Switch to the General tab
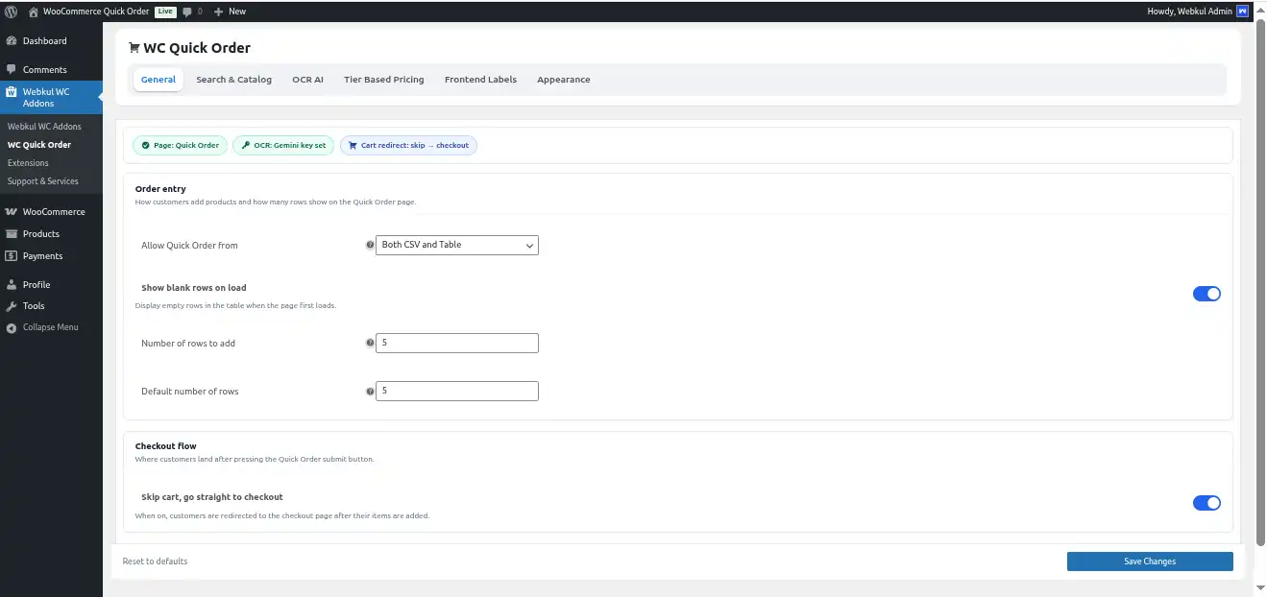1267x597 pixels. coord(158,80)
